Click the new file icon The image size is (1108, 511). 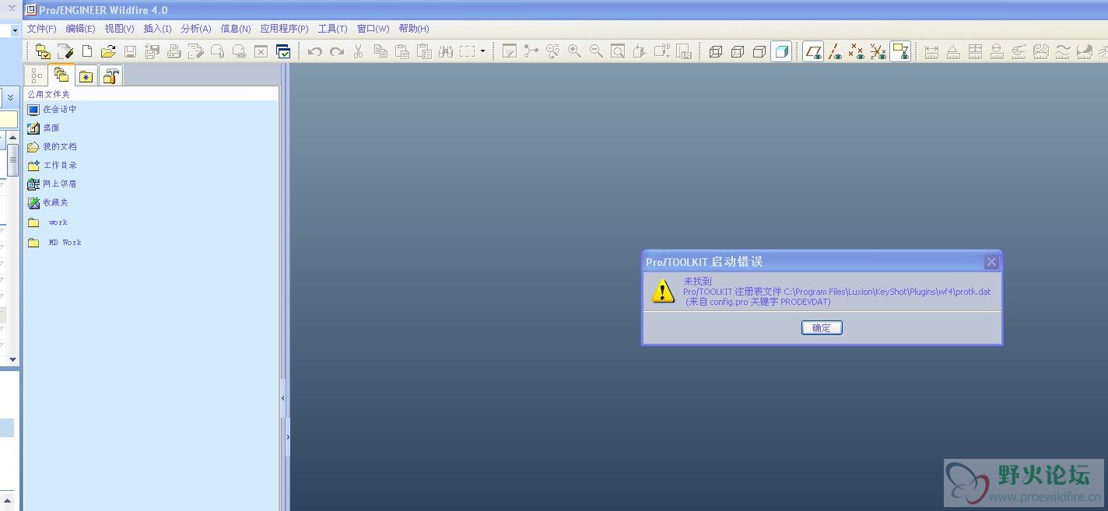(87, 52)
